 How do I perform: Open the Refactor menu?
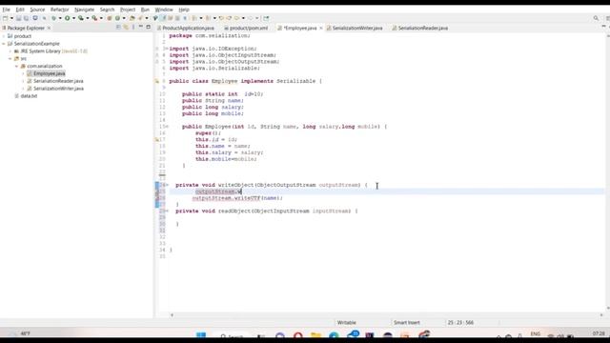tap(59, 10)
